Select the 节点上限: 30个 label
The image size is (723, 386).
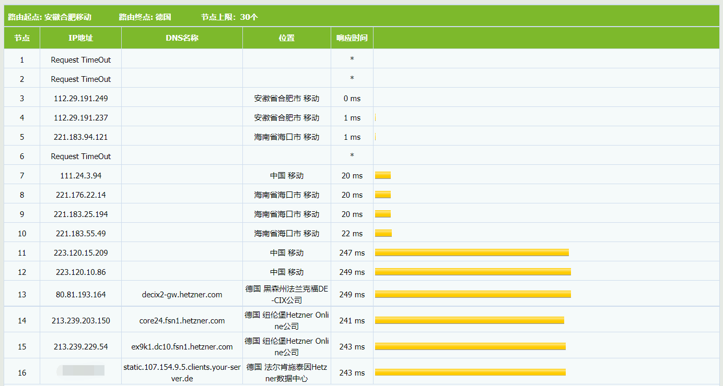pyautogui.click(x=230, y=17)
